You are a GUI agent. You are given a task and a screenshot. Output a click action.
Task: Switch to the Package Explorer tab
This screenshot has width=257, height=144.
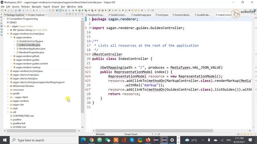click(x=14, y=15)
